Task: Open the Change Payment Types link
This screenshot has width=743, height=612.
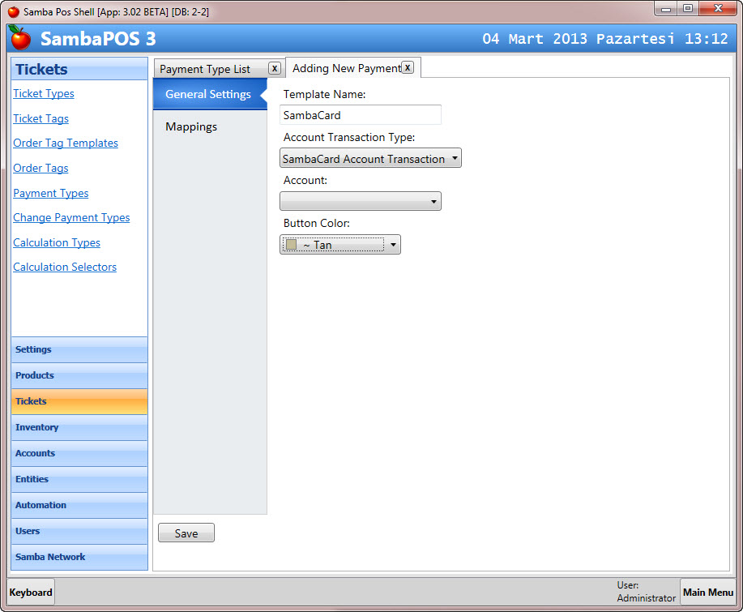Action: coord(71,218)
